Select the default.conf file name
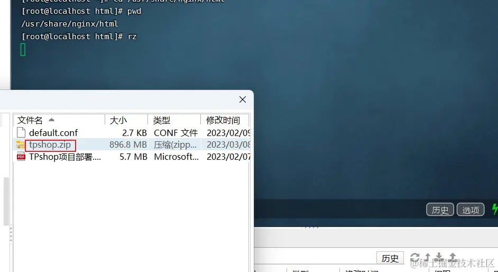The width and height of the screenshot is (498, 272). [x=53, y=133]
